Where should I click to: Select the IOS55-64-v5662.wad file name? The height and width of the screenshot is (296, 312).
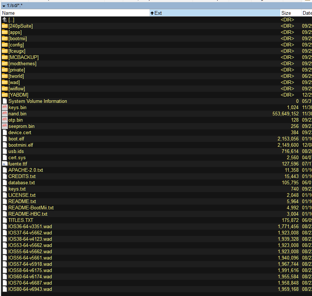pos(30,252)
